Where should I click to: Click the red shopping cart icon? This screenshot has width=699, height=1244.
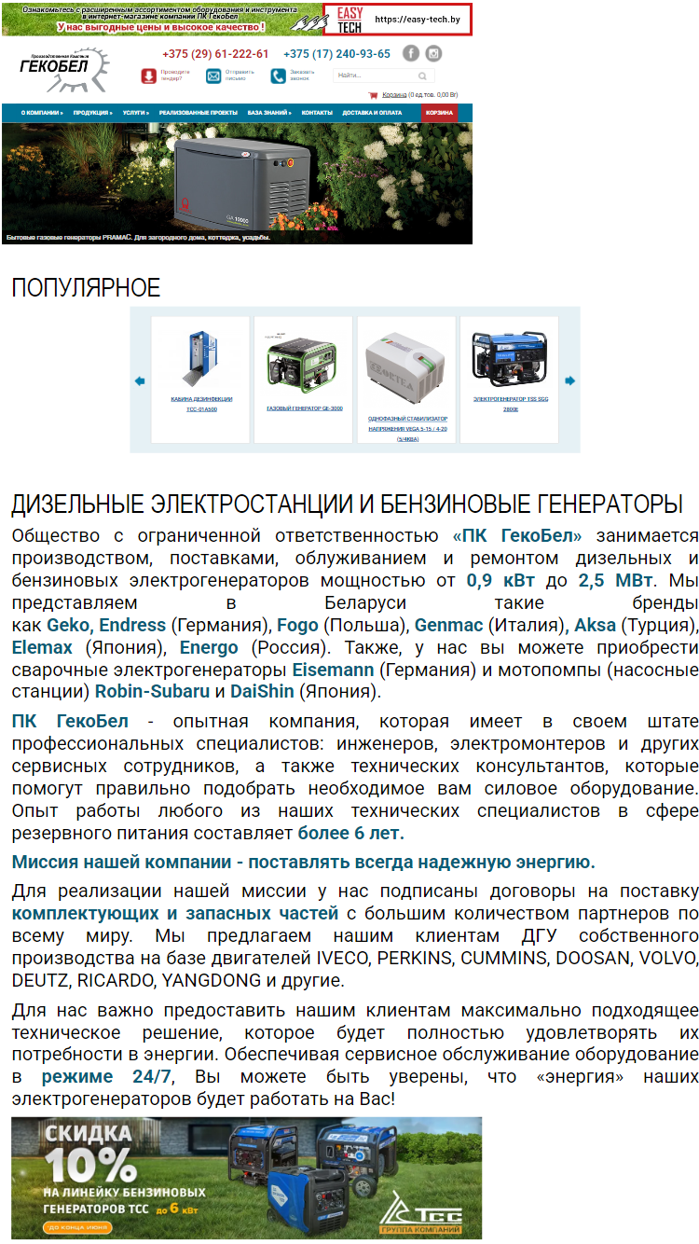pos(374,94)
